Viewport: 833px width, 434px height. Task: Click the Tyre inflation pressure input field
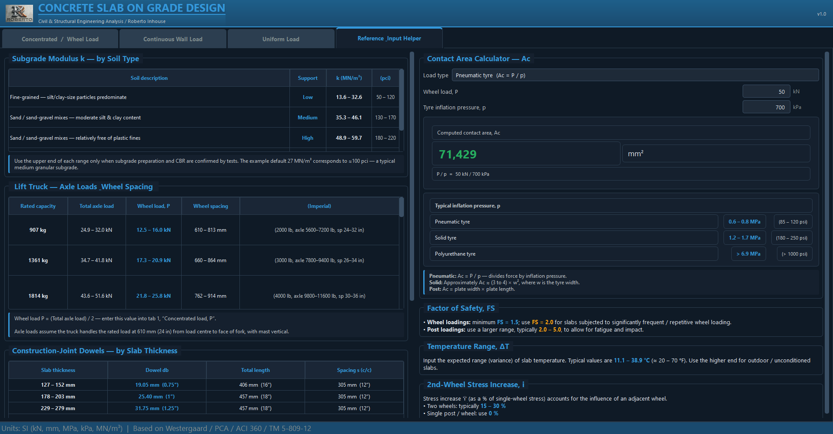[766, 107]
